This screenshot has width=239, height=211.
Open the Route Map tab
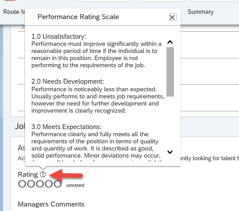tap(14, 12)
